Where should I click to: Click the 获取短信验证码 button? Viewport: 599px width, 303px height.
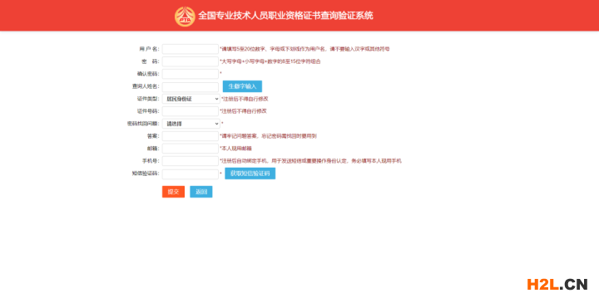[250, 173]
